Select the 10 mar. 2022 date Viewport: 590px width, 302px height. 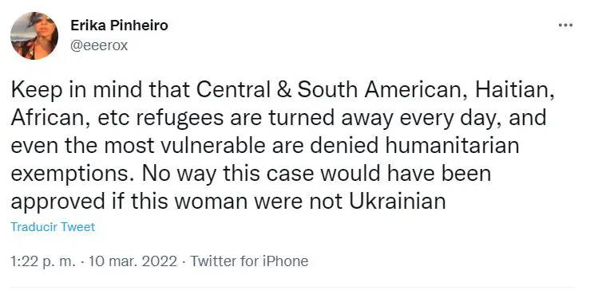[133, 261]
